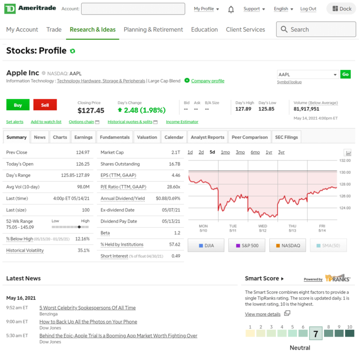359x353 pixels.
Task: Switch to the Valuation tab
Action: [147, 137]
